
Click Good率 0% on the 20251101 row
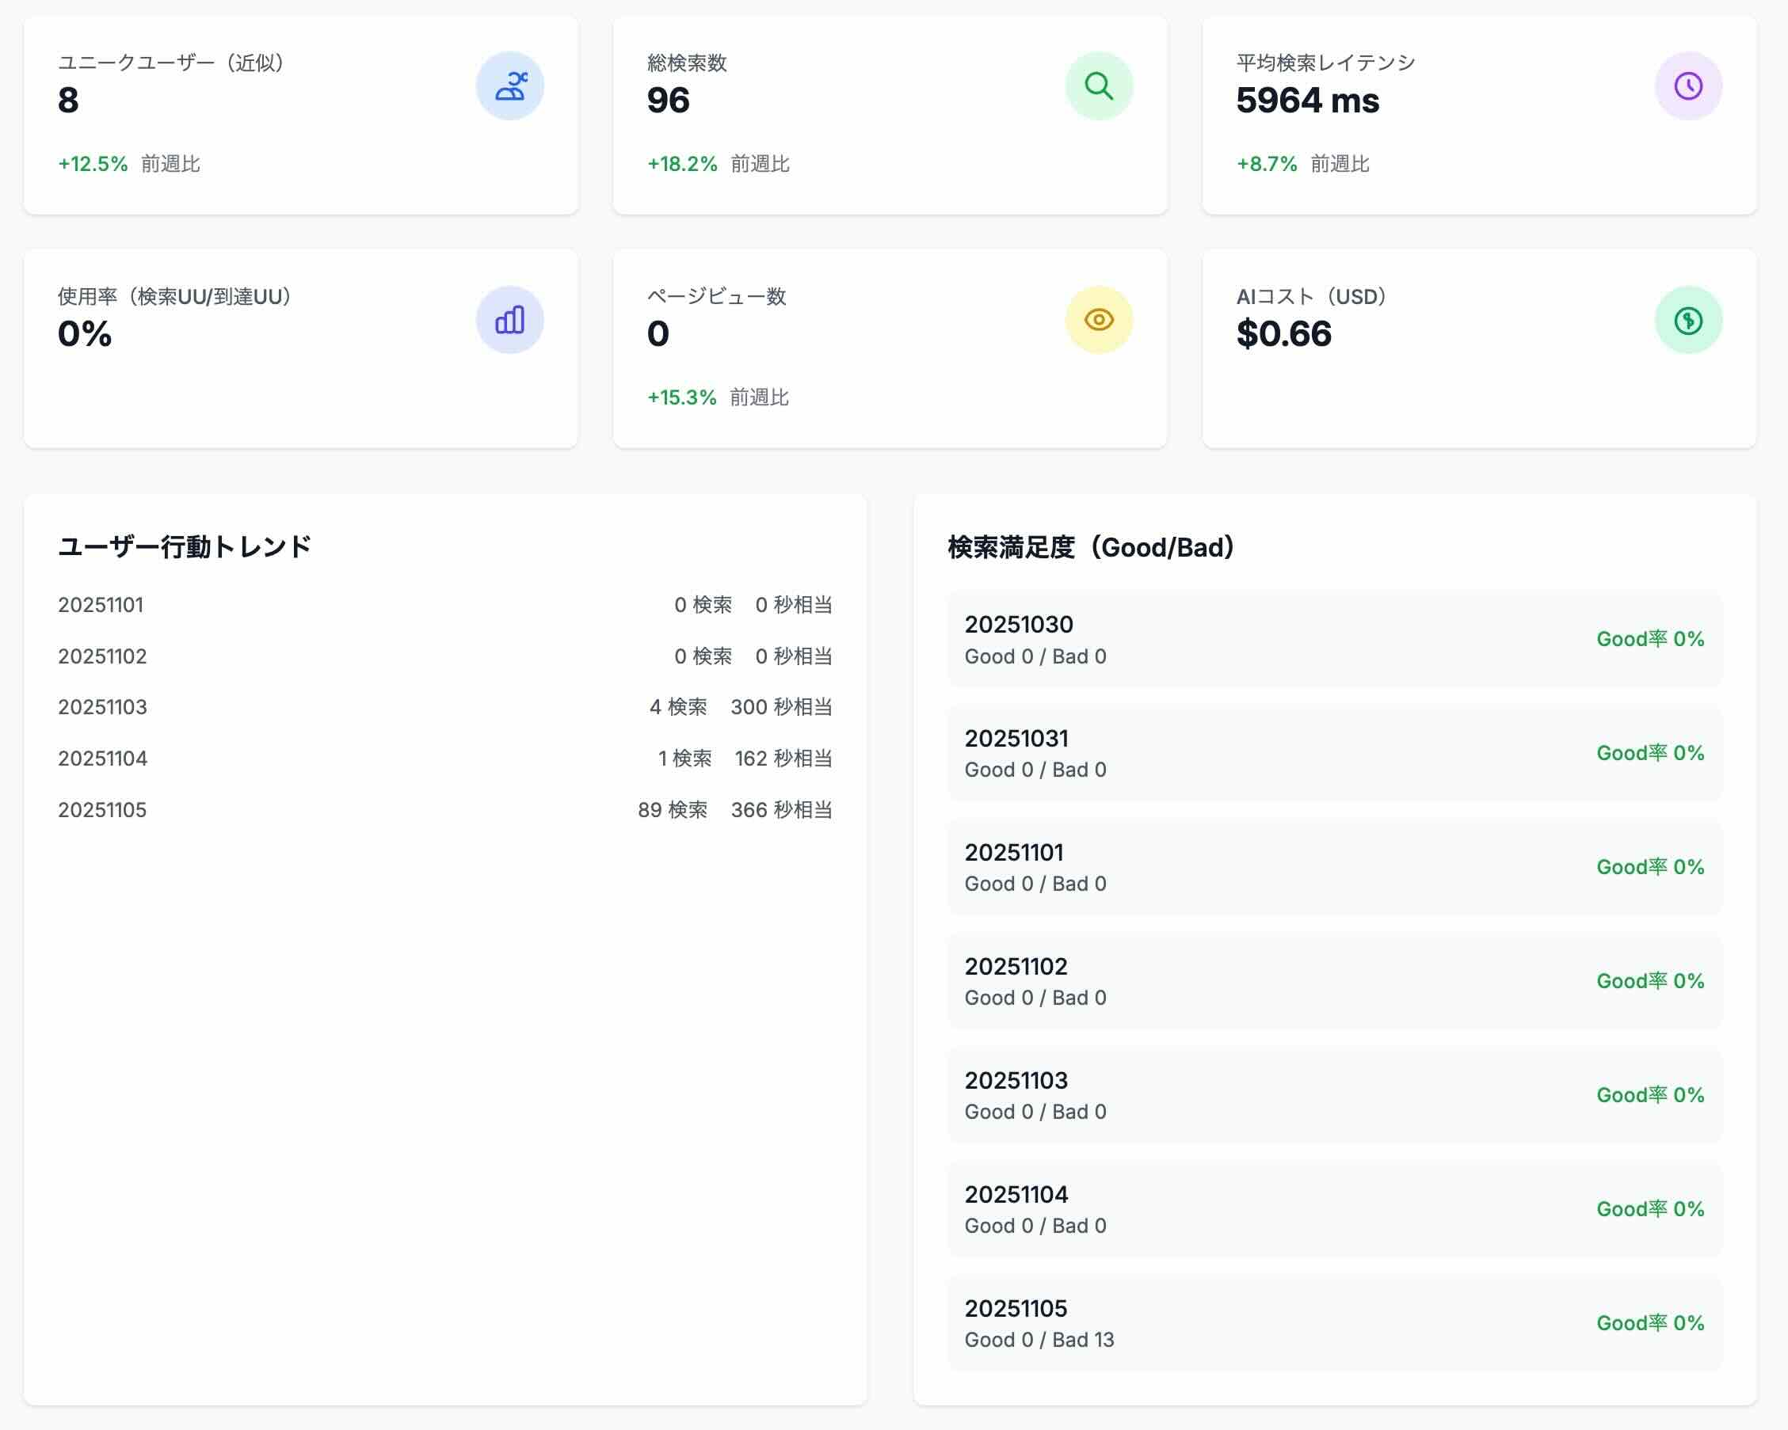1649,867
